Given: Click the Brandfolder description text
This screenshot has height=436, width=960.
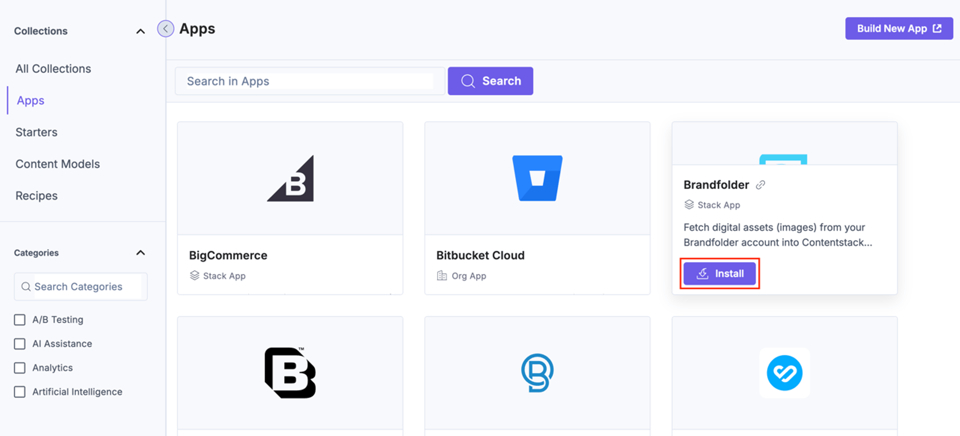Looking at the screenshot, I should pyautogui.click(x=778, y=235).
